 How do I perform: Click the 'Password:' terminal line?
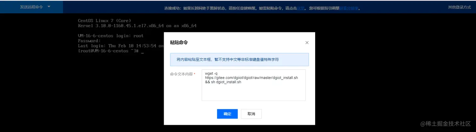click(89, 41)
